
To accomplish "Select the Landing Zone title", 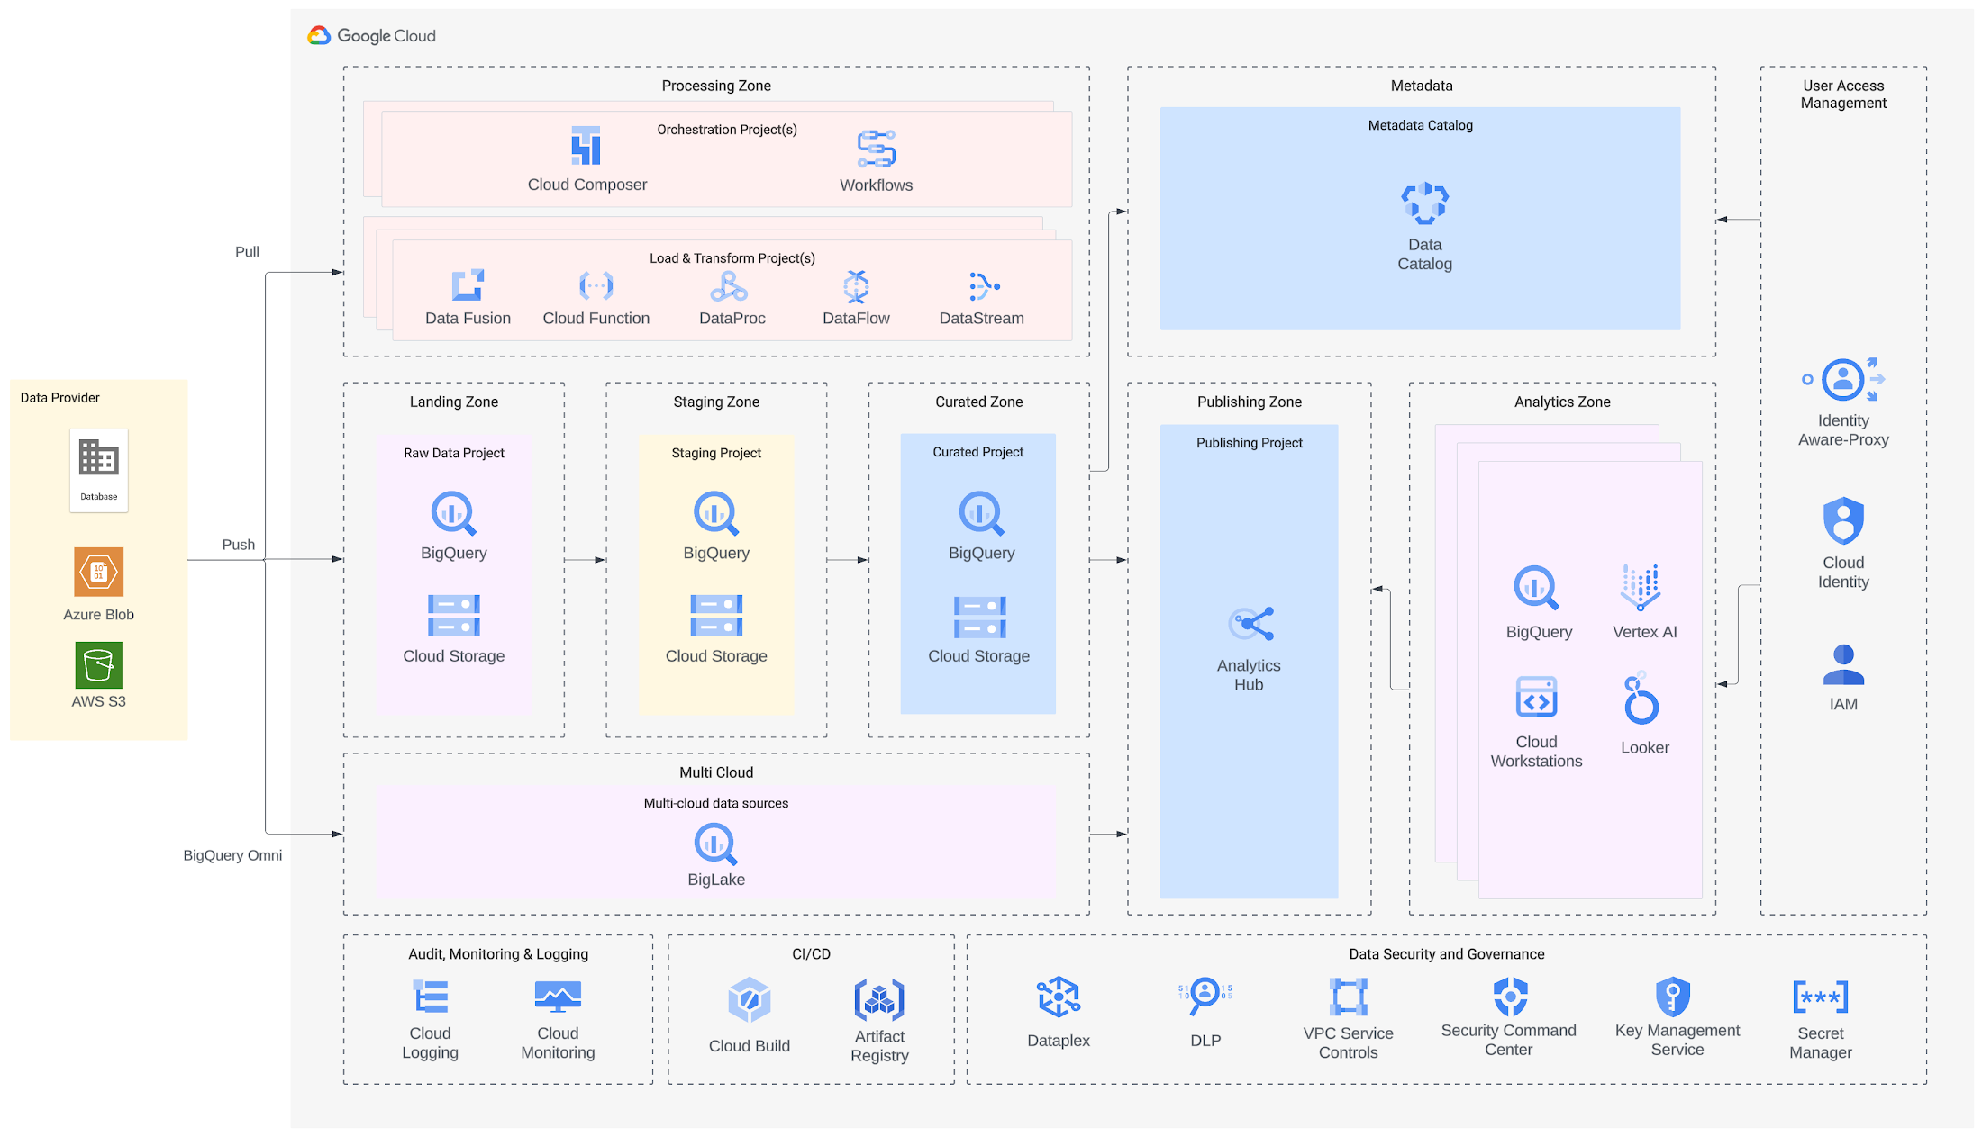I will [x=454, y=402].
